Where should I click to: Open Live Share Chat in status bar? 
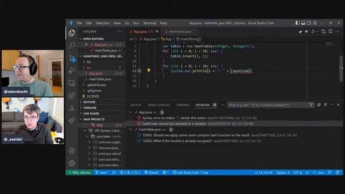tap(191, 172)
